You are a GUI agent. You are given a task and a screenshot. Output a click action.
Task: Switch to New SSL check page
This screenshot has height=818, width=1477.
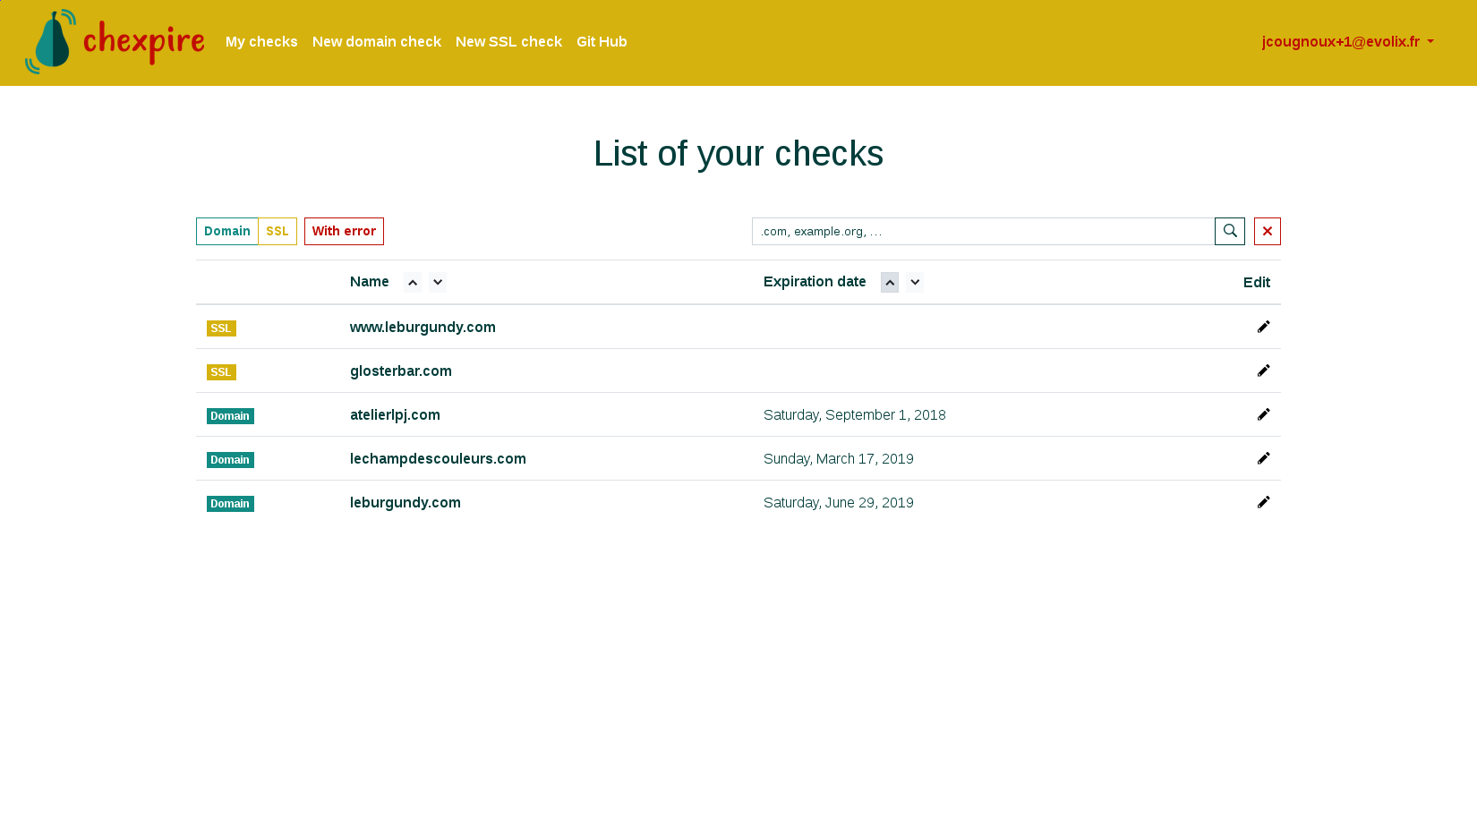[508, 41]
